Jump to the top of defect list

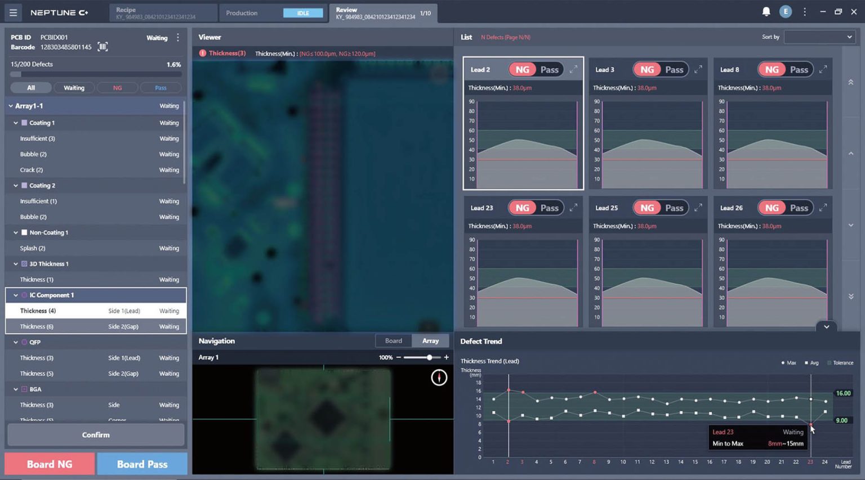point(851,82)
